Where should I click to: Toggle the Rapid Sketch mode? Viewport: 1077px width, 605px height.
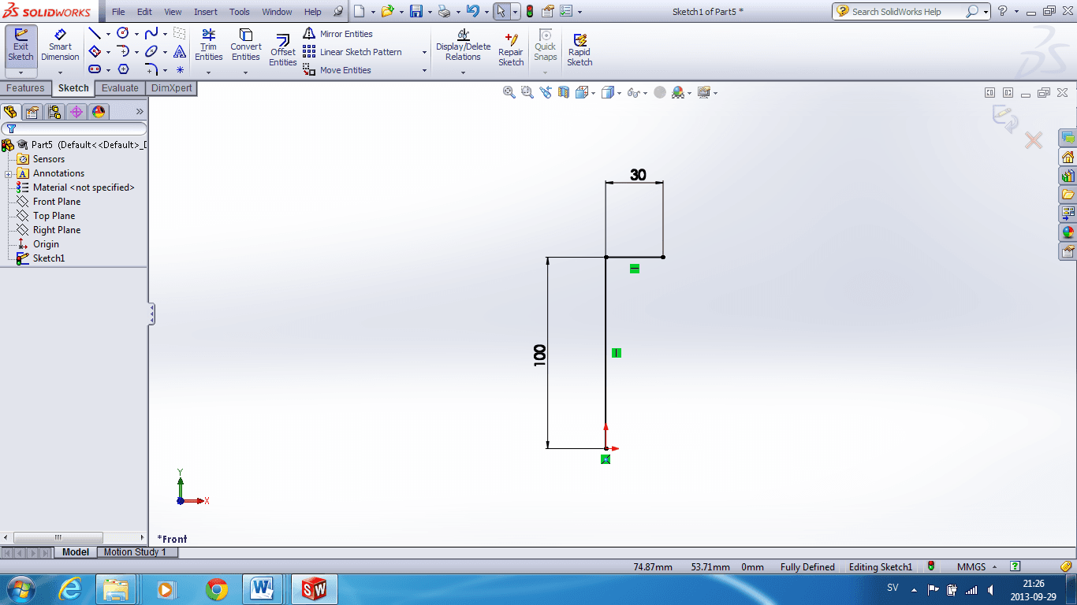pyautogui.click(x=579, y=50)
